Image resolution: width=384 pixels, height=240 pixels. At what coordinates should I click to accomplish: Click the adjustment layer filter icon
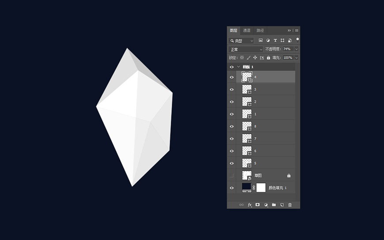(268, 41)
